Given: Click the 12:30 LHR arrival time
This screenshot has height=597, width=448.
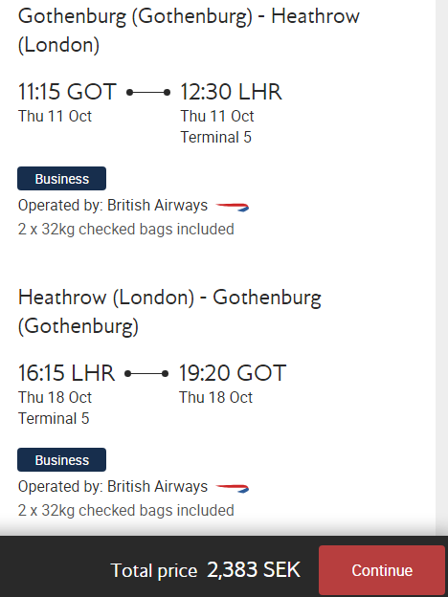Looking at the screenshot, I should (x=231, y=92).
